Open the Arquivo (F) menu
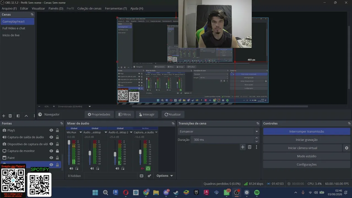This screenshot has height=198, width=352. 9,9
